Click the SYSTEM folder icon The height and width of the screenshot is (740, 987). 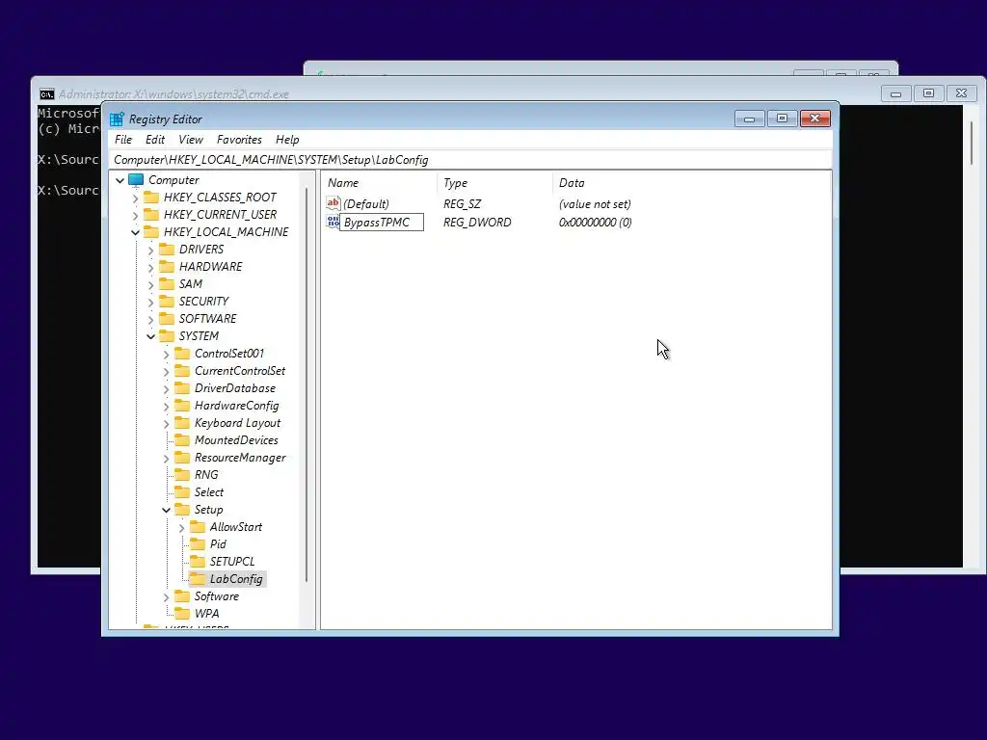[x=167, y=336]
